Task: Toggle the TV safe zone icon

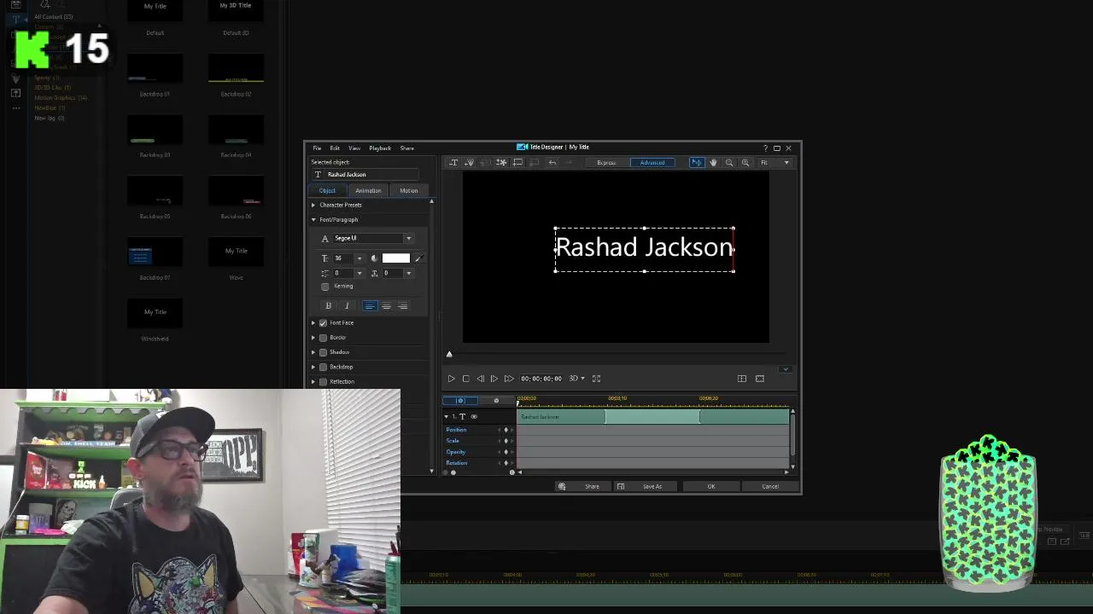Action: coord(760,379)
